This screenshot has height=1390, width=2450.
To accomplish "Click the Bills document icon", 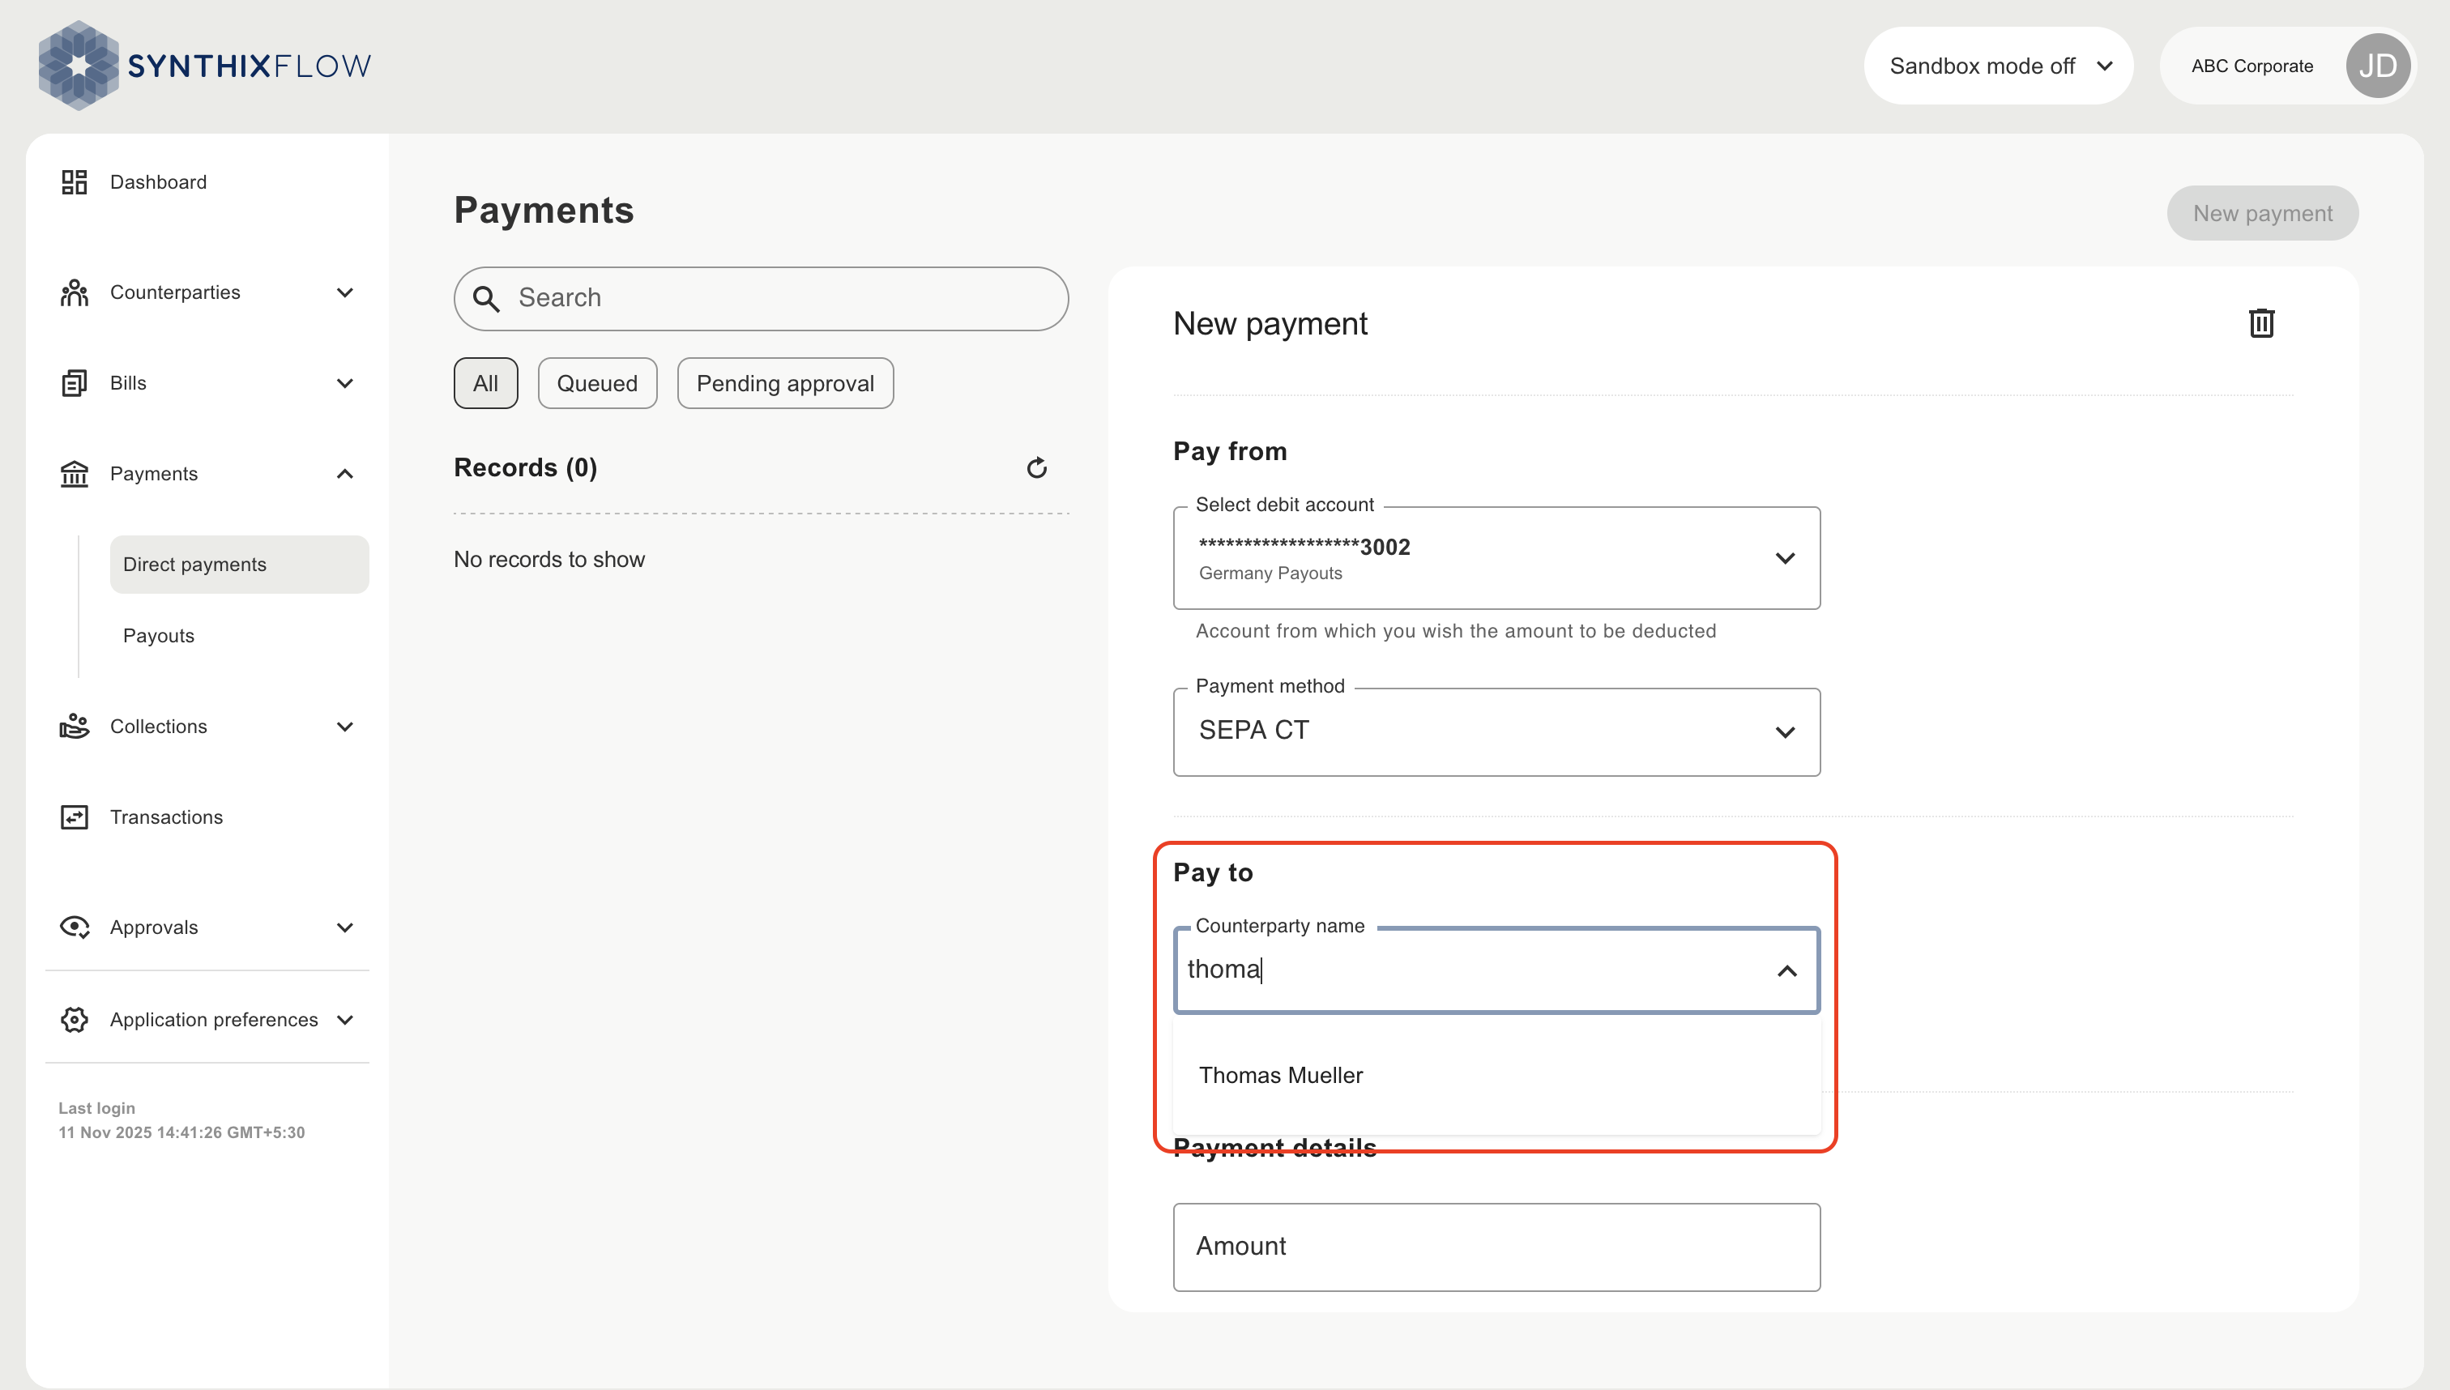I will coord(75,383).
